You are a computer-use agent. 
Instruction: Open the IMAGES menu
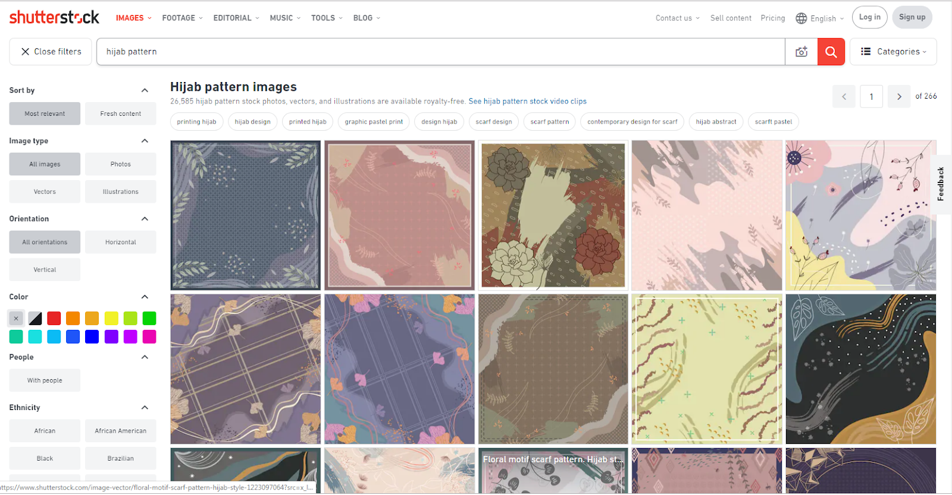coord(133,18)
